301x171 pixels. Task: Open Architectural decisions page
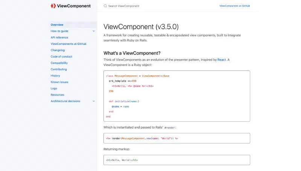point(65,101)
